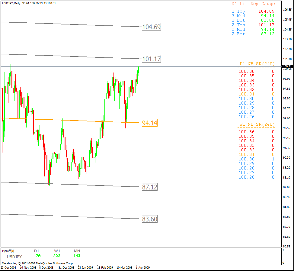Click the 2 Bot value 87.12 in gauge
This screenshot has width=294, height=271.
(268, 34)
